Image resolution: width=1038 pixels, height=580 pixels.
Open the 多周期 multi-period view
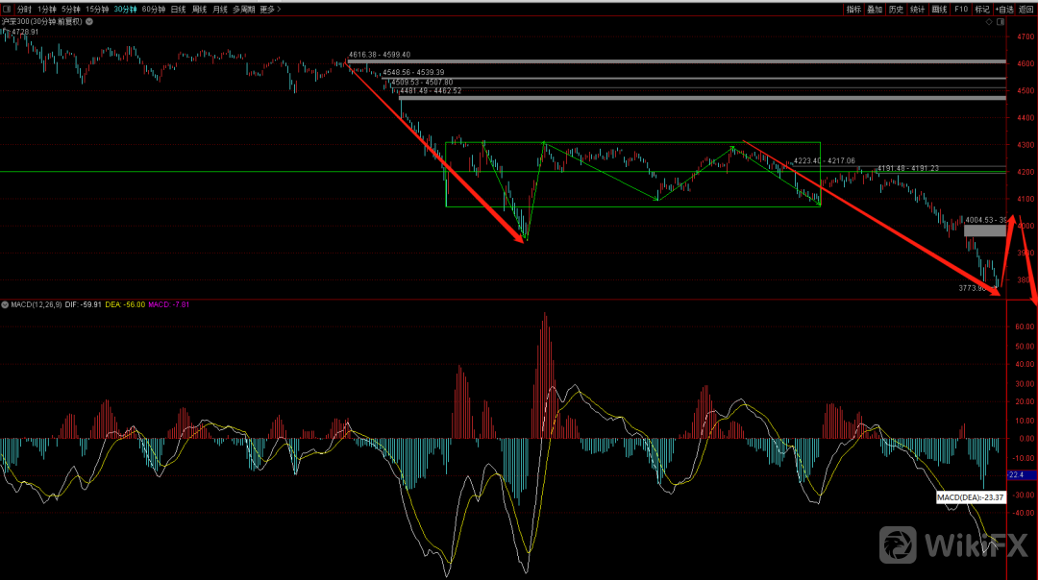tap(245, 9)
